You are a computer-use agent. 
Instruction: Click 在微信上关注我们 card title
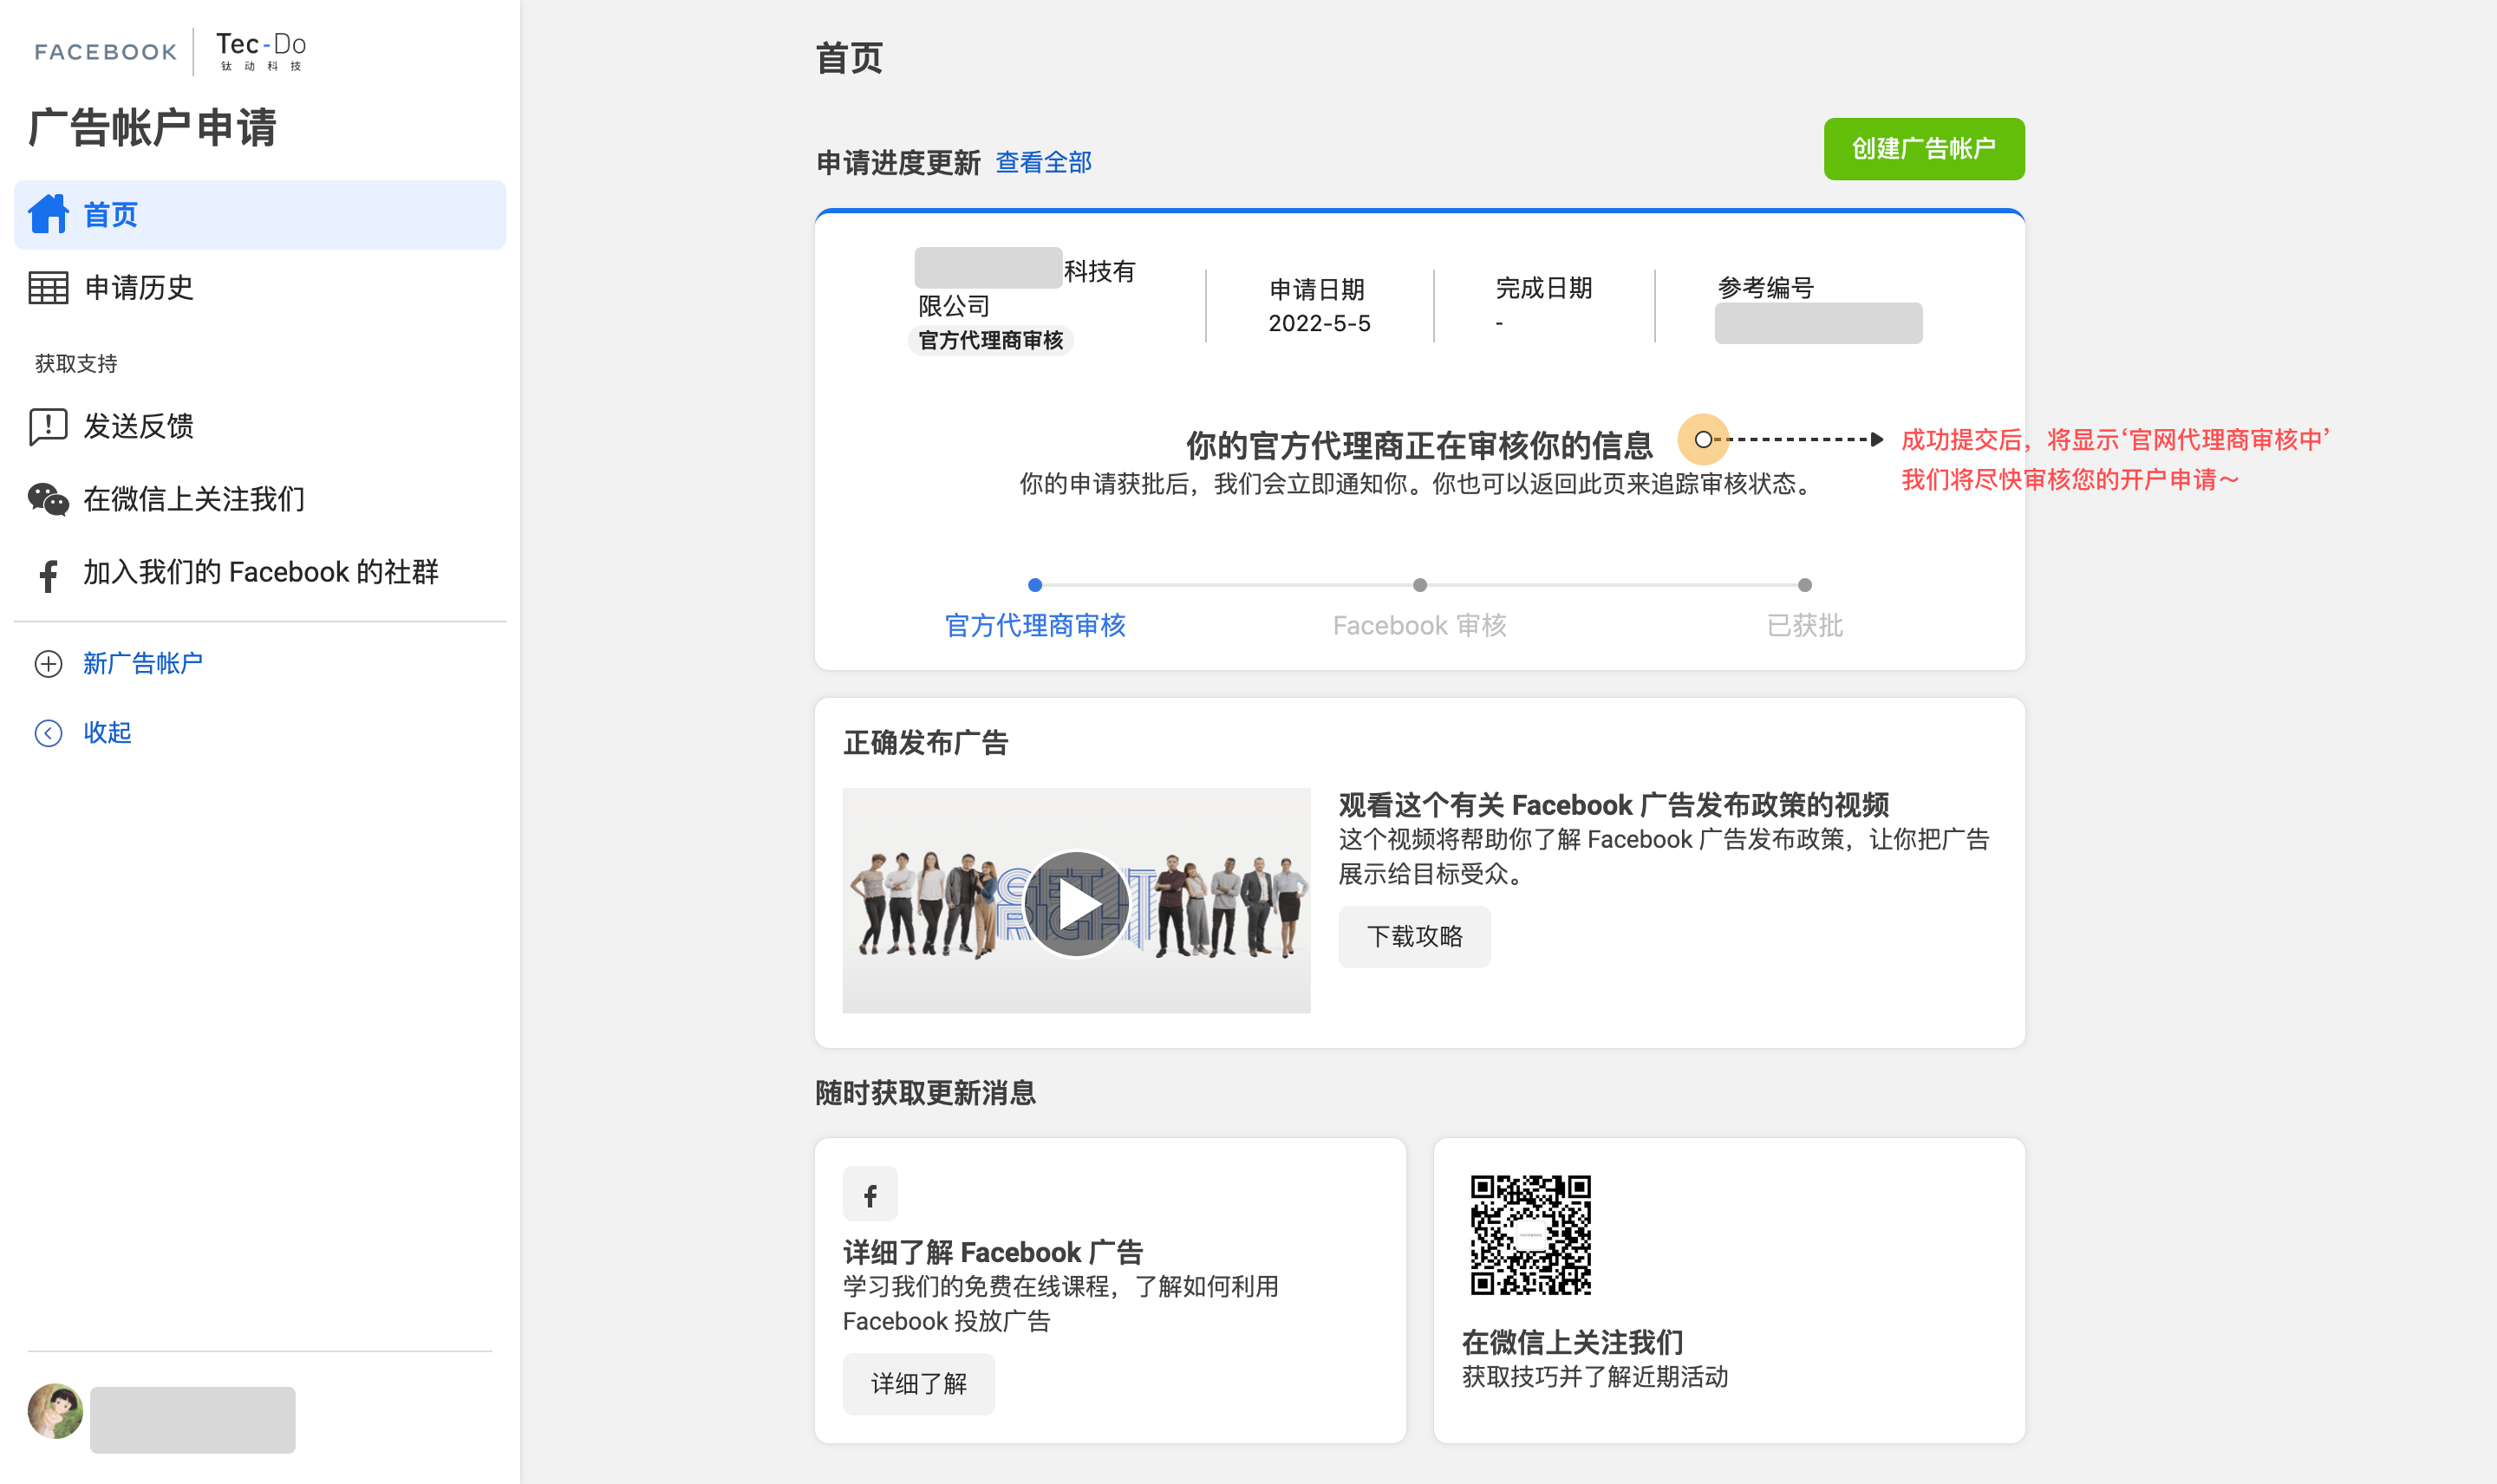click(1572, 1341)
